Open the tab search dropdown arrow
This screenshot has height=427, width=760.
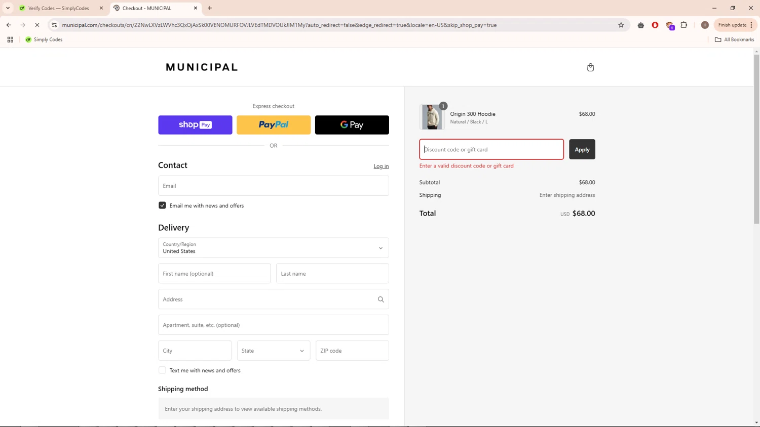point(8,8)
